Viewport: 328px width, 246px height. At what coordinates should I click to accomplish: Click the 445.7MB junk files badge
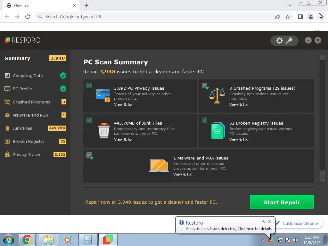tap(57, 128)
